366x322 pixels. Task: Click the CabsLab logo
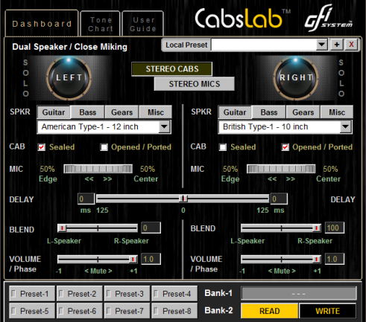pos(242,18)
